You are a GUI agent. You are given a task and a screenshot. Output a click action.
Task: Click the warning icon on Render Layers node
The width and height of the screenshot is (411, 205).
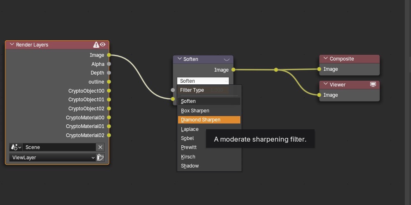pyautogui.click(x=96, y=44)
